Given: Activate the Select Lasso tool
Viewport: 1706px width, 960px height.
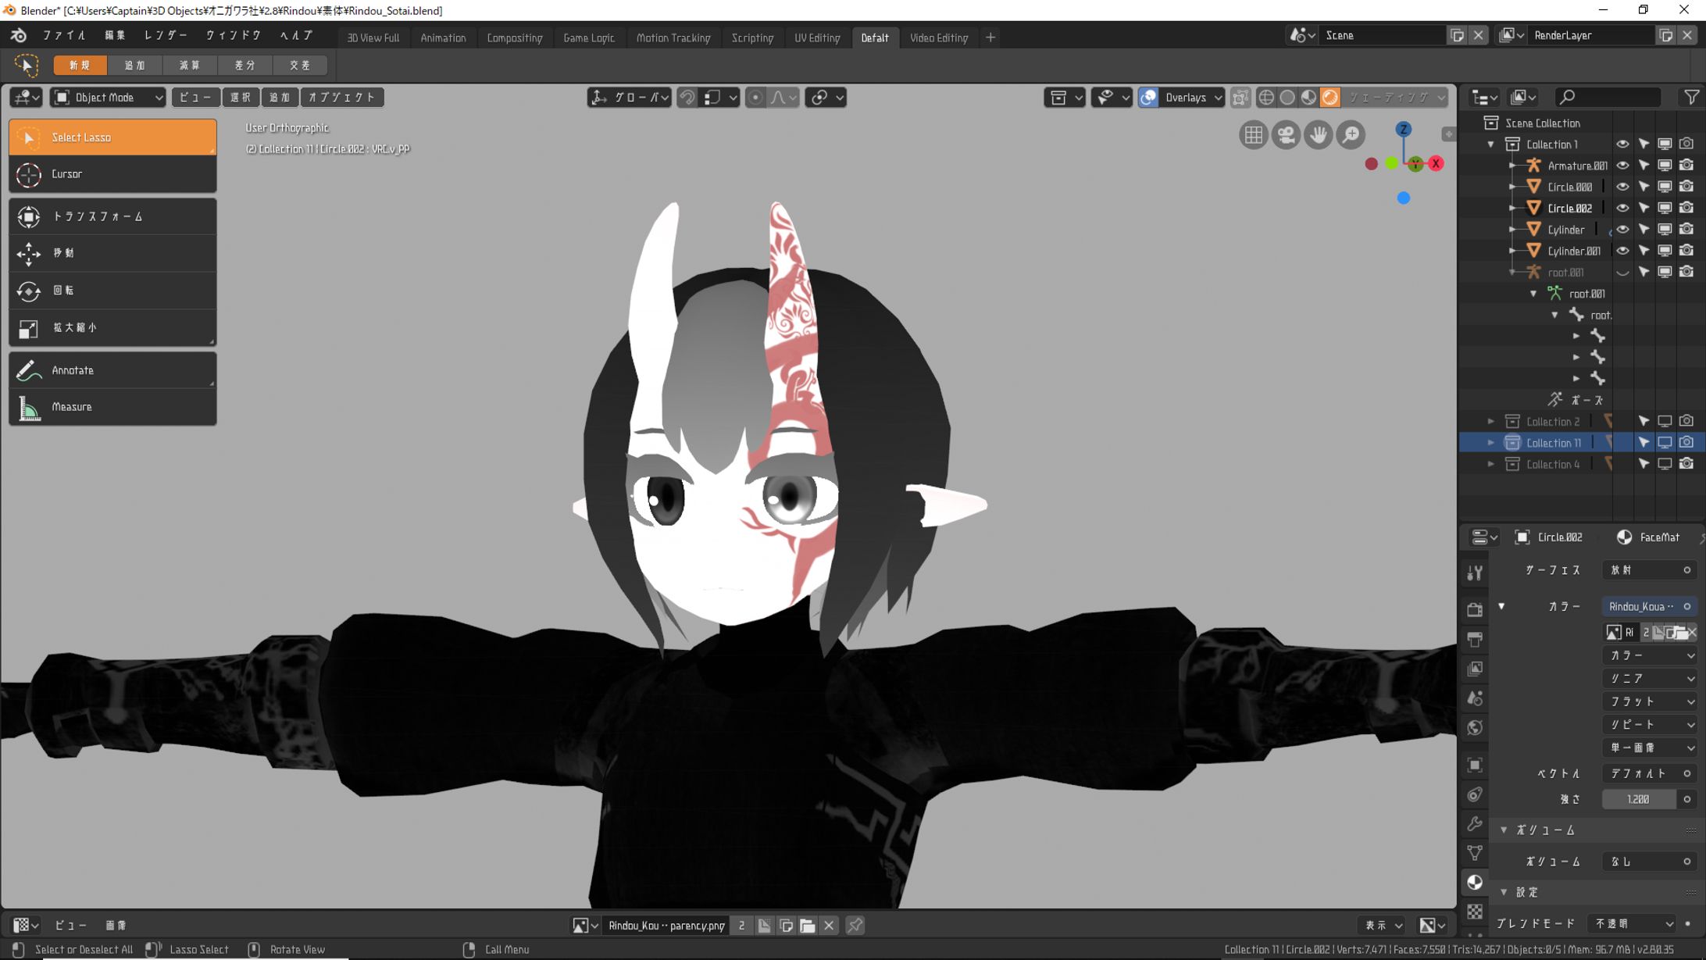Looking at the screenshot, I should point(112,137).
